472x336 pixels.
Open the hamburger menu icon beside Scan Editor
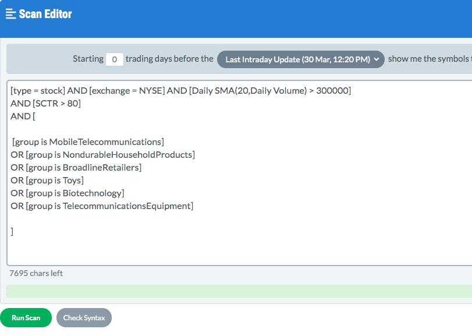[10, 14]
